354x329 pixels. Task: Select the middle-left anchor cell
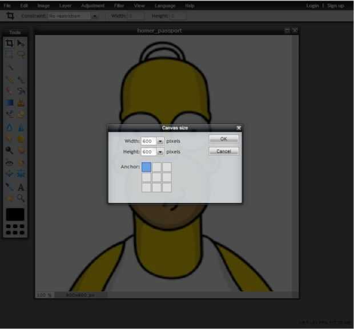click(x=146, y=177)
